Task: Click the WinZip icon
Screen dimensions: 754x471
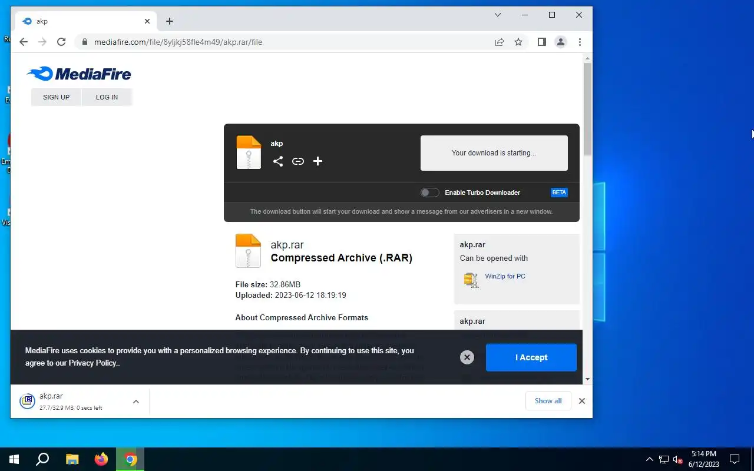Action: tap(471, 280)
